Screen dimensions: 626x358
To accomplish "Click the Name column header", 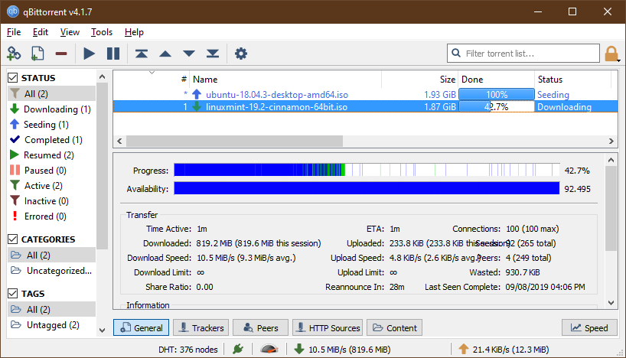I will [x=205, y=80].
